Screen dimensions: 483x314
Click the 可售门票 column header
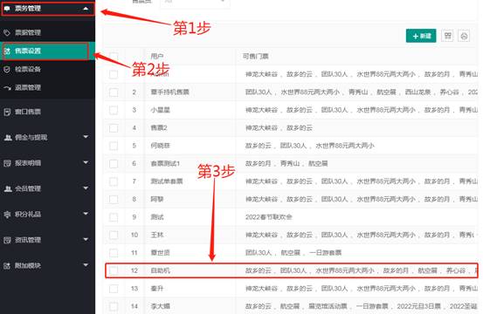(255, 57)
